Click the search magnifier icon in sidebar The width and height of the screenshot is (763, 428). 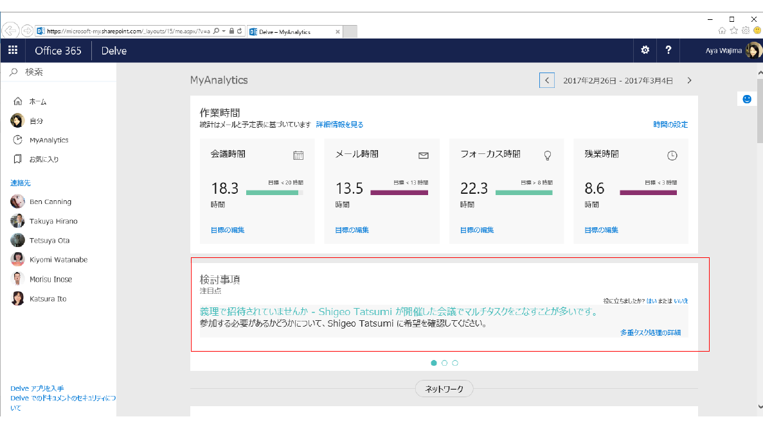[13, 72]
